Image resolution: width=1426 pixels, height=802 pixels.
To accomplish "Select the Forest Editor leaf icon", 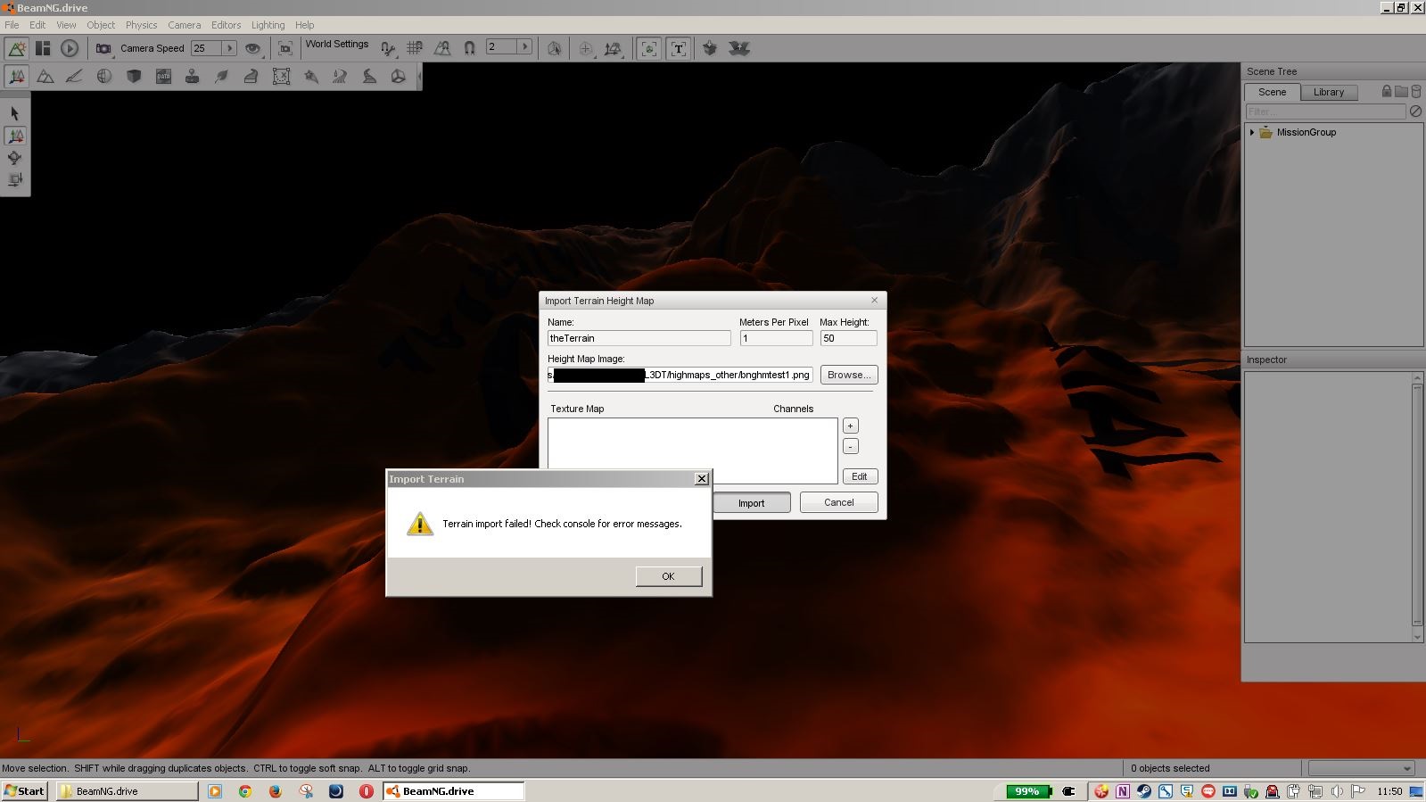I will click(x=221, y=77).
